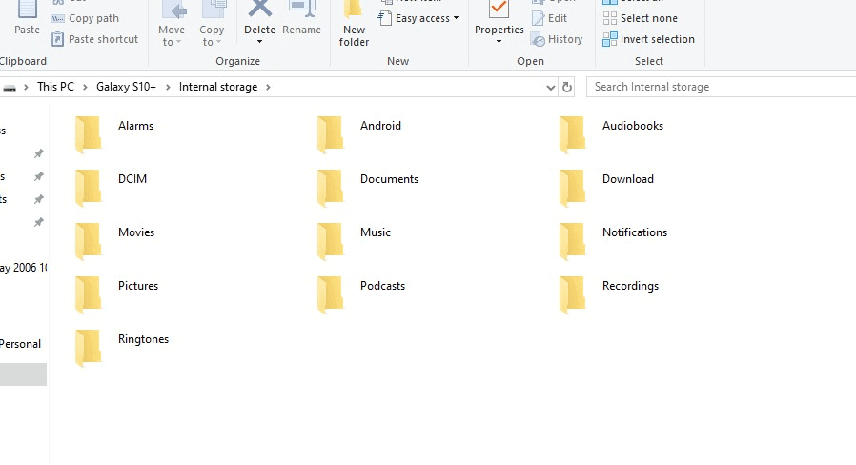Click Paste shortcut in ribbon
The height and width of the screenshot is (465, 856).
tap(95, 39)
